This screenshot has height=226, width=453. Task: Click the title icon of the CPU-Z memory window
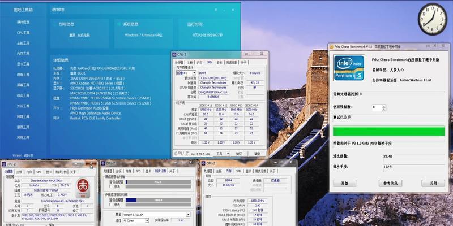[203, 163]
